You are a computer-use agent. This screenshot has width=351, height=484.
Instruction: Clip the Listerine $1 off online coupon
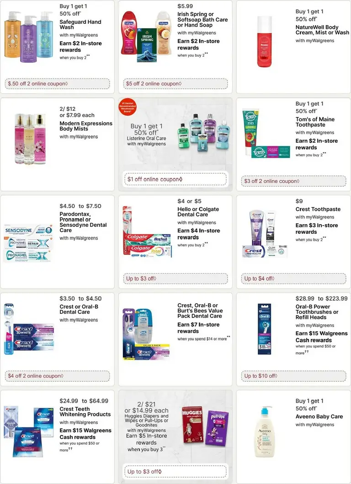(x=175, y=179)
